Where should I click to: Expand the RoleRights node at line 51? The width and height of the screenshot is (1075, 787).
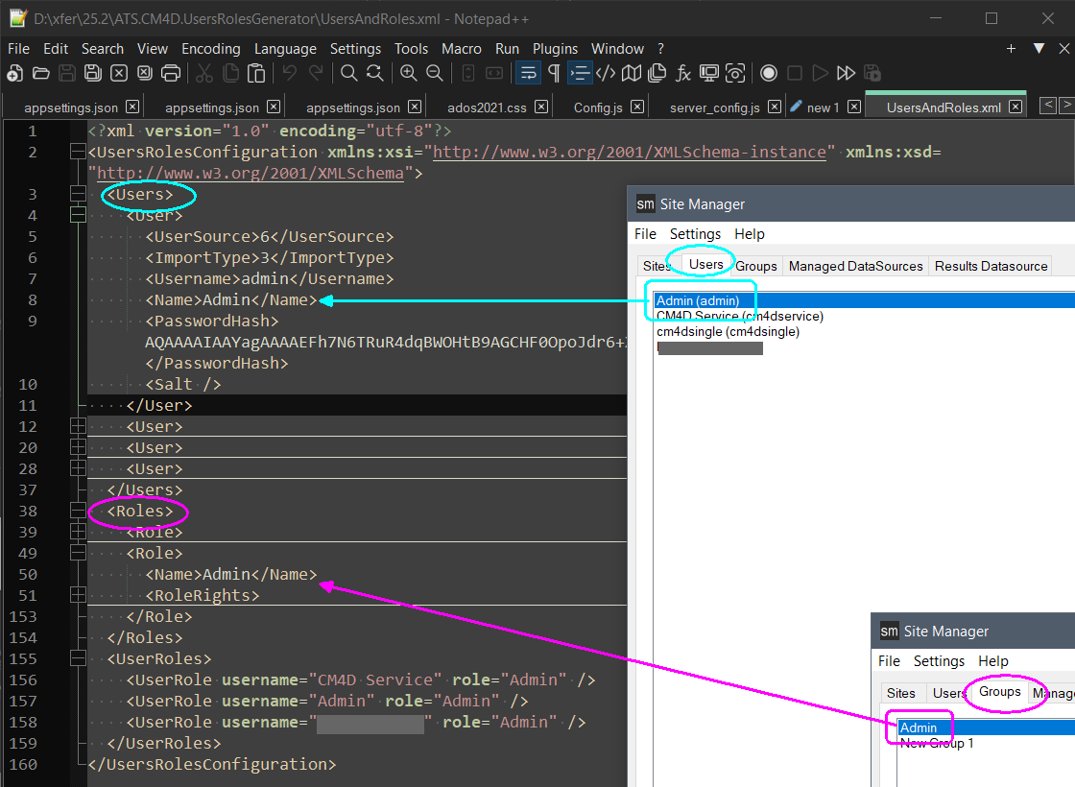pyautogui.click(x=78, y=595)
